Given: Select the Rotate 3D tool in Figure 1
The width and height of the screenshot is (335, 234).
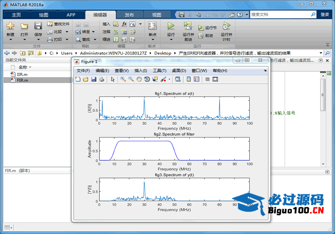Looking at the screenshot, I should click(x=147, y=80).
